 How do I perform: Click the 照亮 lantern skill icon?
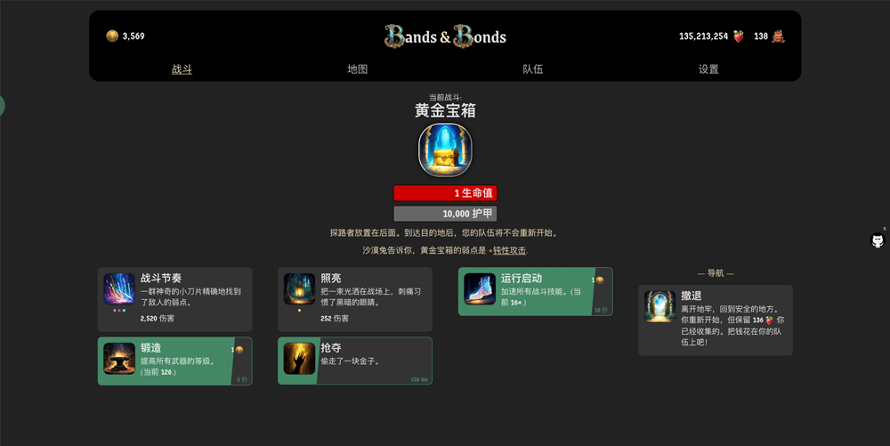pos(299,288)
